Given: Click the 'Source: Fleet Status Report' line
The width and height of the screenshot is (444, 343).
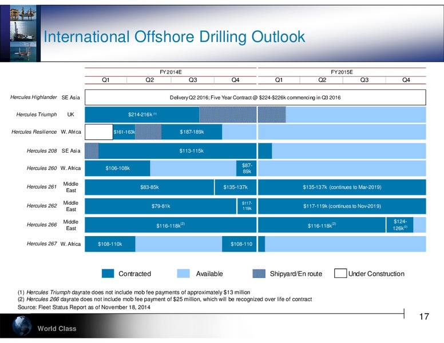Looking at the screenshot, I should coord(84,307).
